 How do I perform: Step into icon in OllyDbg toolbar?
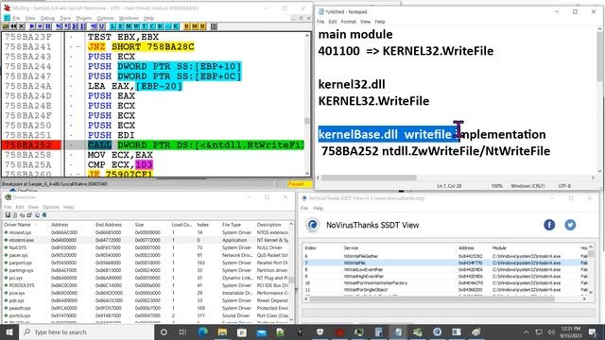coord(59,26)
